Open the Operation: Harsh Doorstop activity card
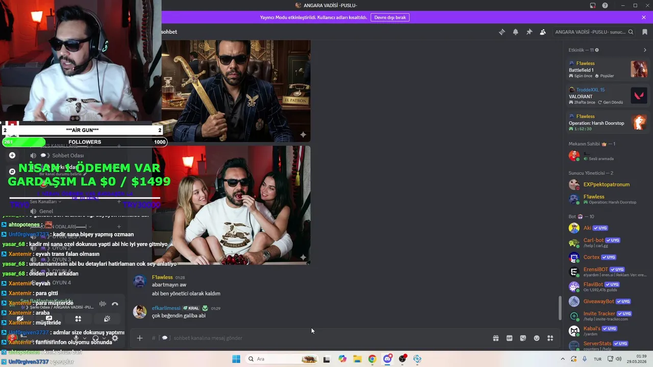The image size is (653, 367). pos(608,122)
